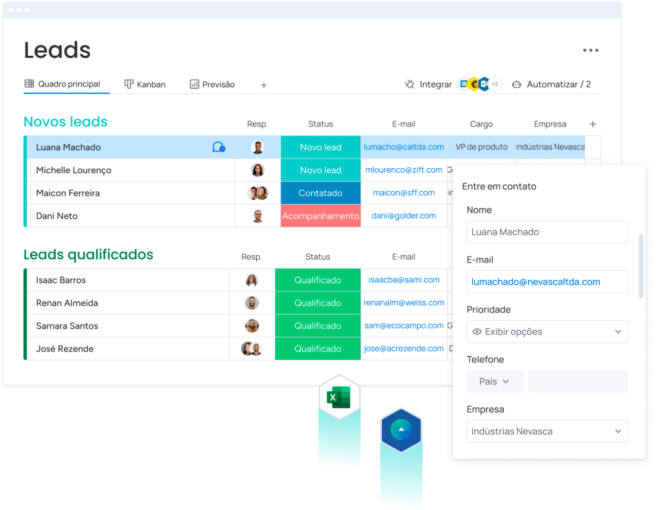Open the País country code dropdown

tap(495, 382)
